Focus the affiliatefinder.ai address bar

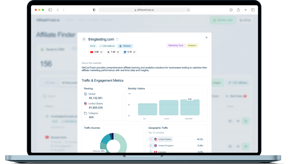pyautogui.click(x=145, y=10)
